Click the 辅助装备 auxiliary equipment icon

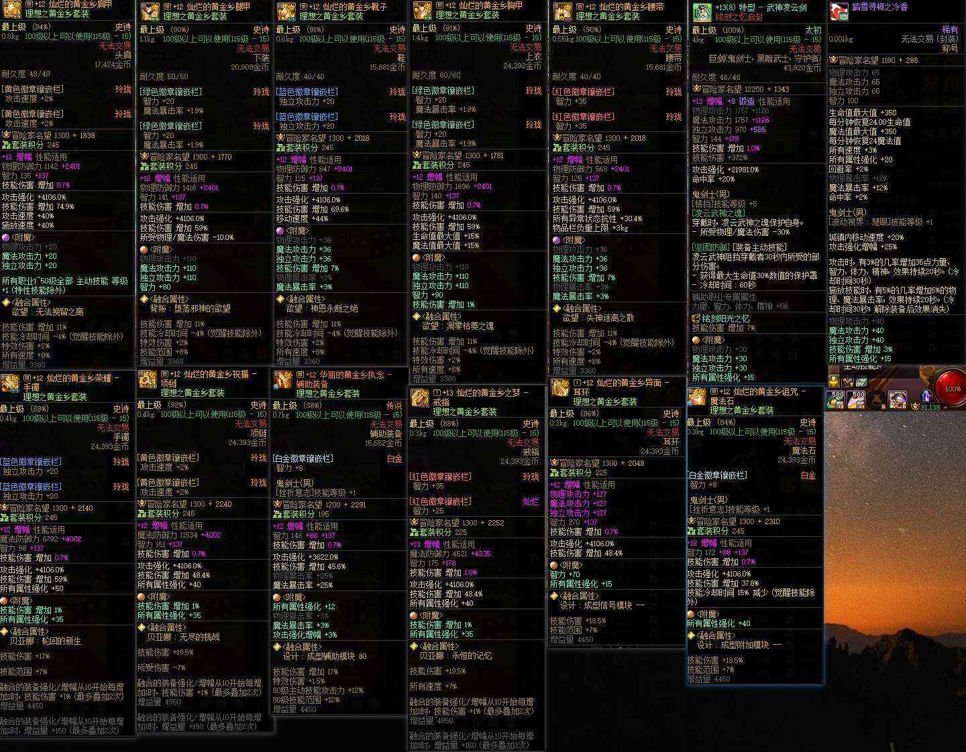click(283, 380)
